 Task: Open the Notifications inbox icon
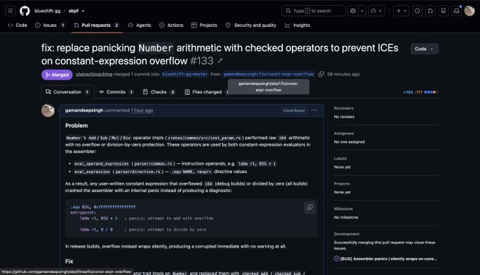click(x=457, y=11)
